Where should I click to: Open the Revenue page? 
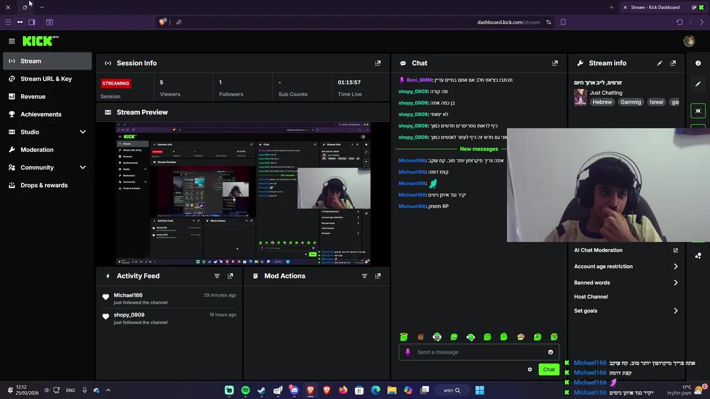pyautogui.click(x=47, y=96)
